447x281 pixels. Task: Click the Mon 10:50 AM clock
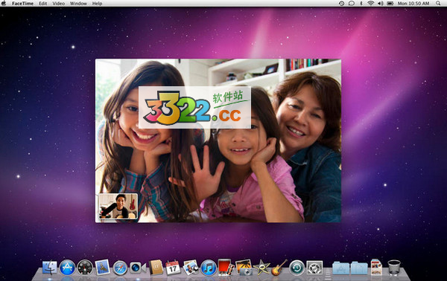(413, 4)
